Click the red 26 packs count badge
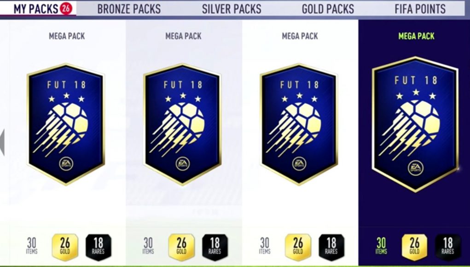Screen dimensions: 470x267 coord(66,9)
